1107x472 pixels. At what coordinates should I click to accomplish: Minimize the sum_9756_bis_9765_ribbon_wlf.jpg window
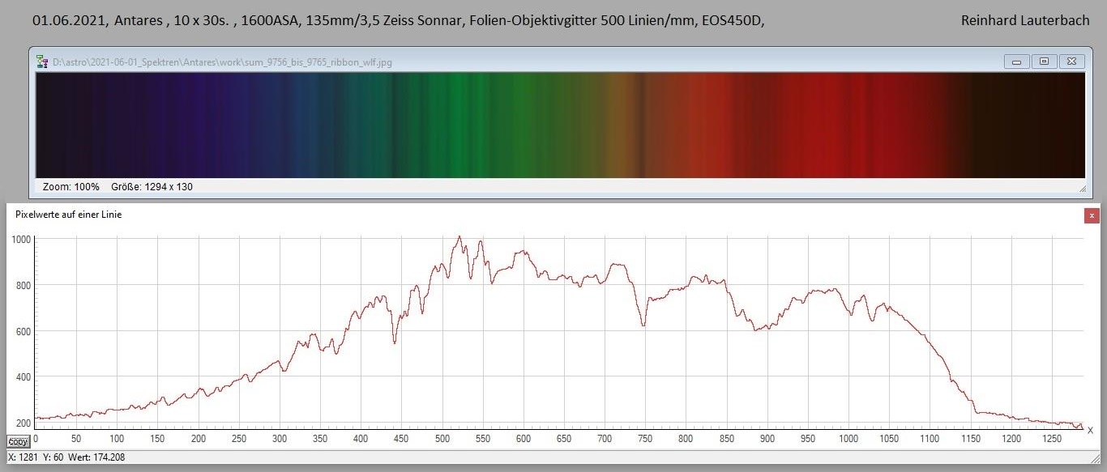[1016, 62]
